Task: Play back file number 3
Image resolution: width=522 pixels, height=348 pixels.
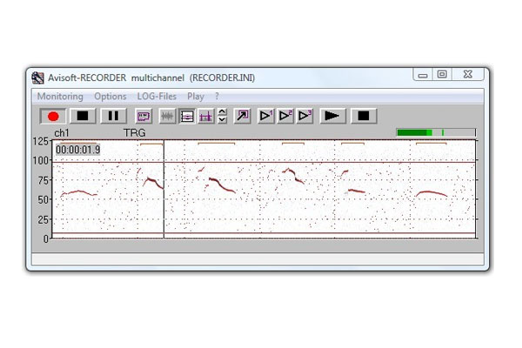Action: tap(304, 117)
